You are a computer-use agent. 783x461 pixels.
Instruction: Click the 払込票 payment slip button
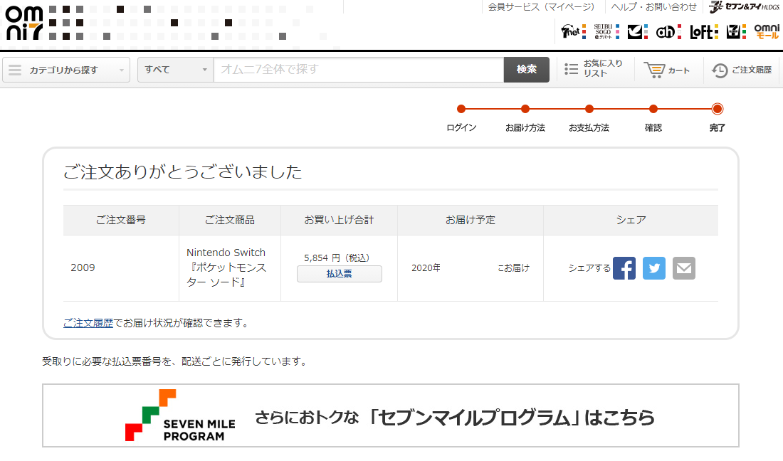[x=339, y=274]
